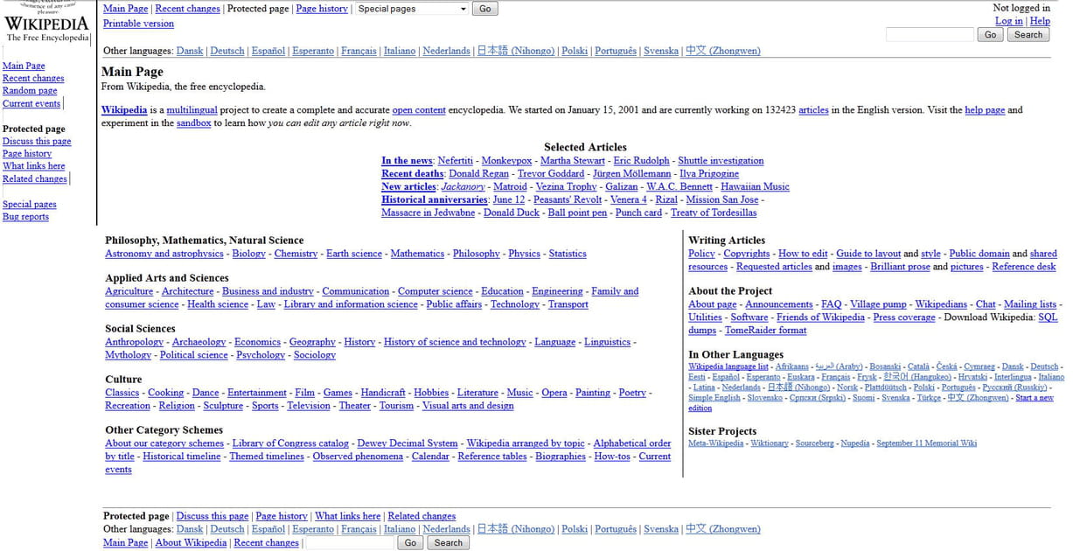Viewport: 1073px width, 551px height.
Task: Open the In the news link
Action: point(407,161)
